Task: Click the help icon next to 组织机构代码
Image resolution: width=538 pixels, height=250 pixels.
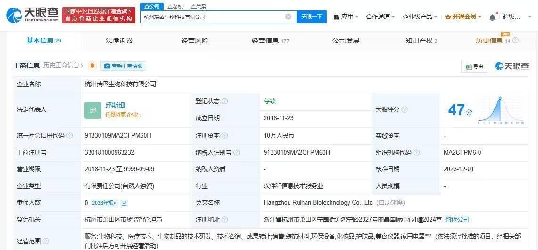Action: tap(417, 152)
